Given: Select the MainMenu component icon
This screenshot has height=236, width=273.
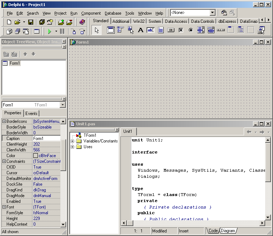Looking at the screenshot, I should point(120,30).
